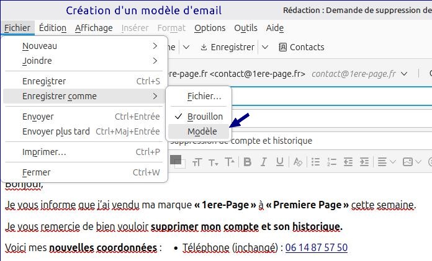Select Envoyer plus tard menu entry

point(56,131)
